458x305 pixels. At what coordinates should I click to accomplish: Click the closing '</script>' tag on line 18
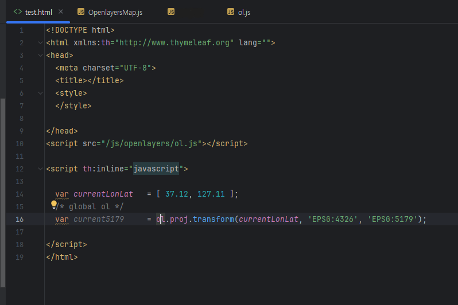[67, 245]
